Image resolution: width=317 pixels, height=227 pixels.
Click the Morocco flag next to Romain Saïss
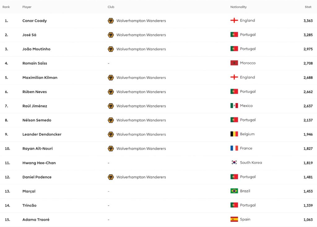point(234,63)
